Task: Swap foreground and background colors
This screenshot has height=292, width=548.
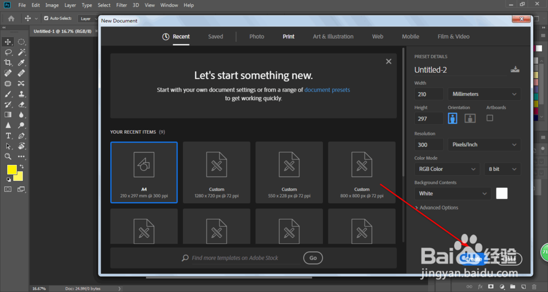Action: tap(22, 167)
